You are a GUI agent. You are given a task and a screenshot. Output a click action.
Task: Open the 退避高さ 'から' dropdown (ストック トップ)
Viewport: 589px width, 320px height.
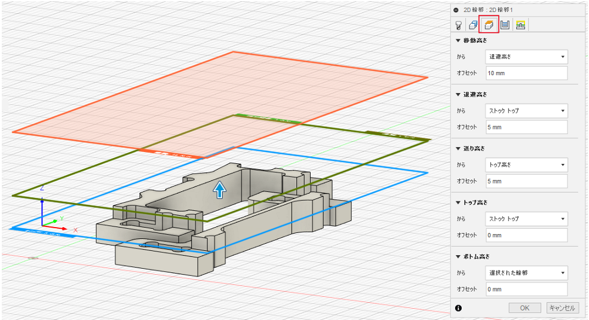tap(526, 111)
